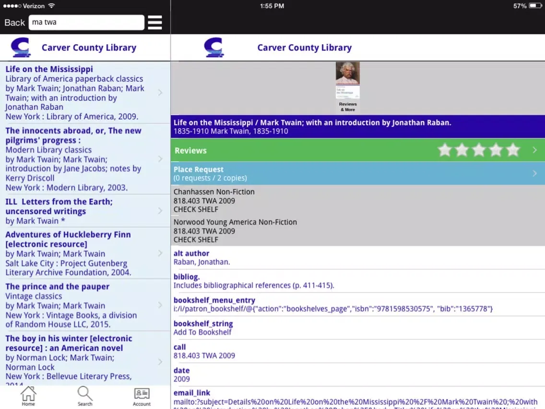Click the search field containing 'ma twa'
545x409 pixels.
pyautogui.click(x=86, y=22)
